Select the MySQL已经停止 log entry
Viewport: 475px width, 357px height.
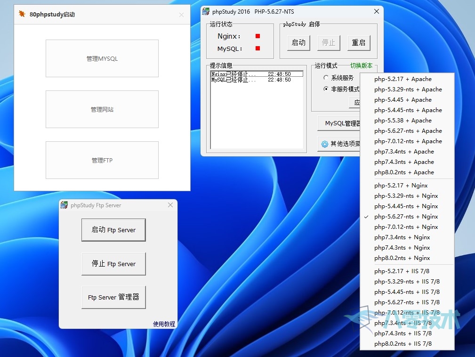tap(257, 80)
